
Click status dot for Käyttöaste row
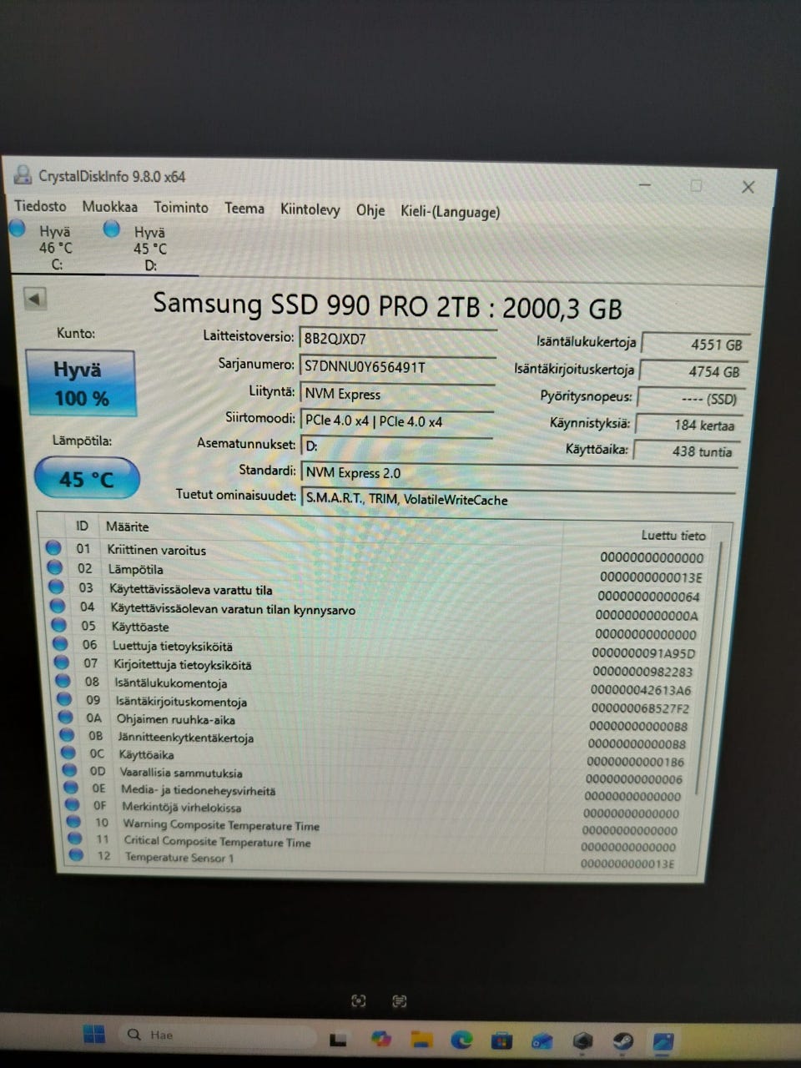pos(59,625)
